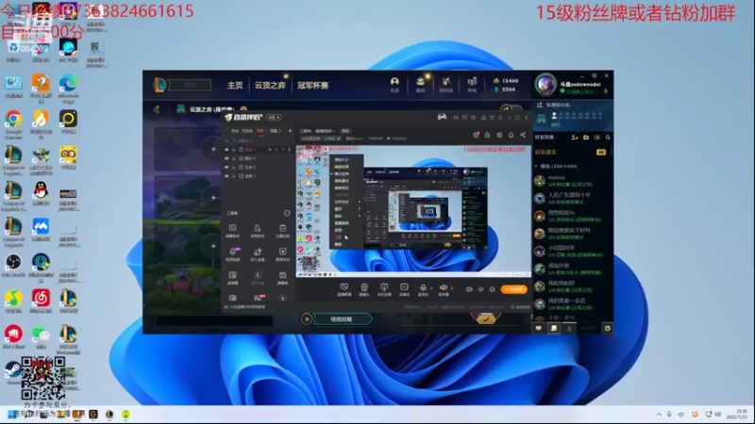Select the 场景2 scene tab
This screenshot has height=424, width=755.
click(275, 131)
